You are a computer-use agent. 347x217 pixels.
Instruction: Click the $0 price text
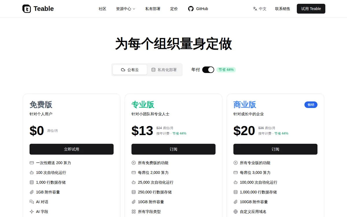coord(37,131)
